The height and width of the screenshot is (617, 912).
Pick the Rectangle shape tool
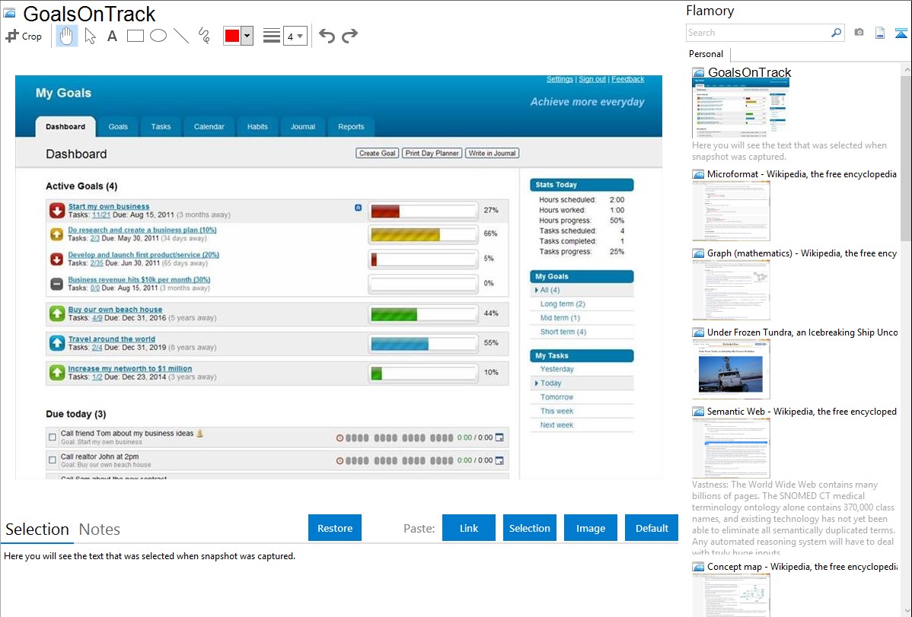point(136,36)
